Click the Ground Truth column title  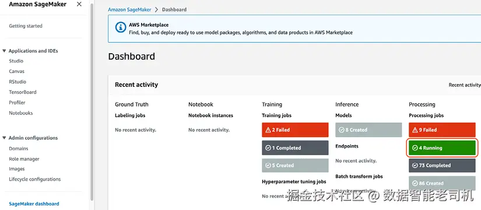pos(132,104)
